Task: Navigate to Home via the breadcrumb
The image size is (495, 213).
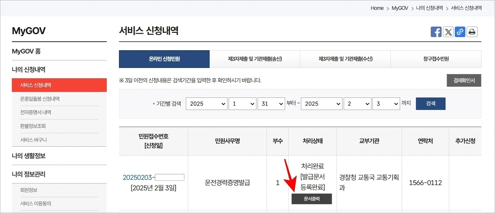Action: coord(377,8)
